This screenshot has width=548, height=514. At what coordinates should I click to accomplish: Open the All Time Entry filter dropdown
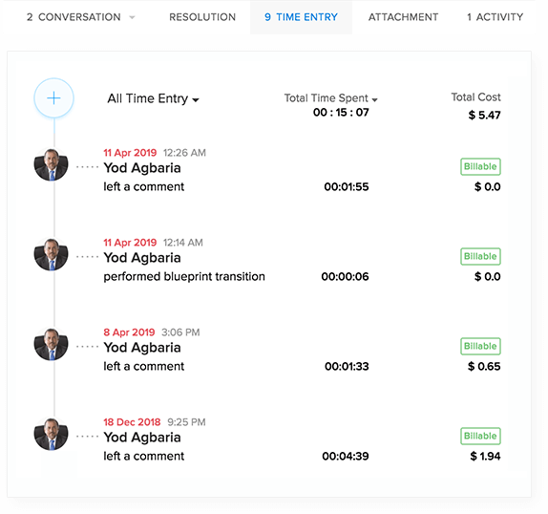click(x=153, y=98)
